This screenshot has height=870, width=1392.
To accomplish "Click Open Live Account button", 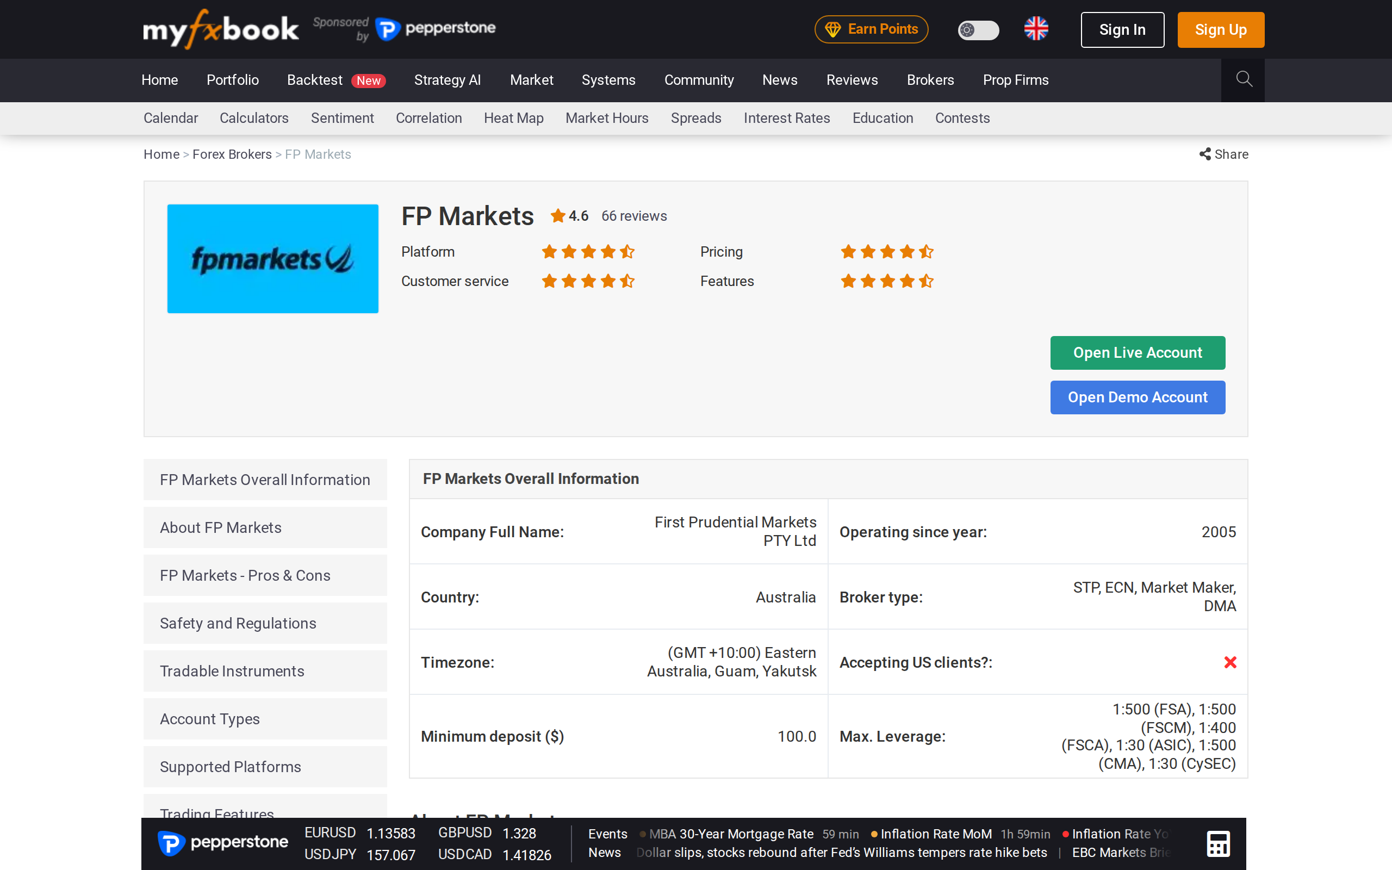I will [1137, 353].
